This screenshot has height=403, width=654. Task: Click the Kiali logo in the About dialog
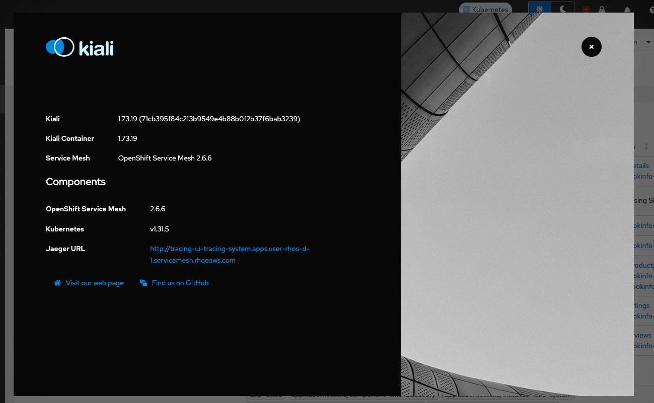tap(80, 47)
